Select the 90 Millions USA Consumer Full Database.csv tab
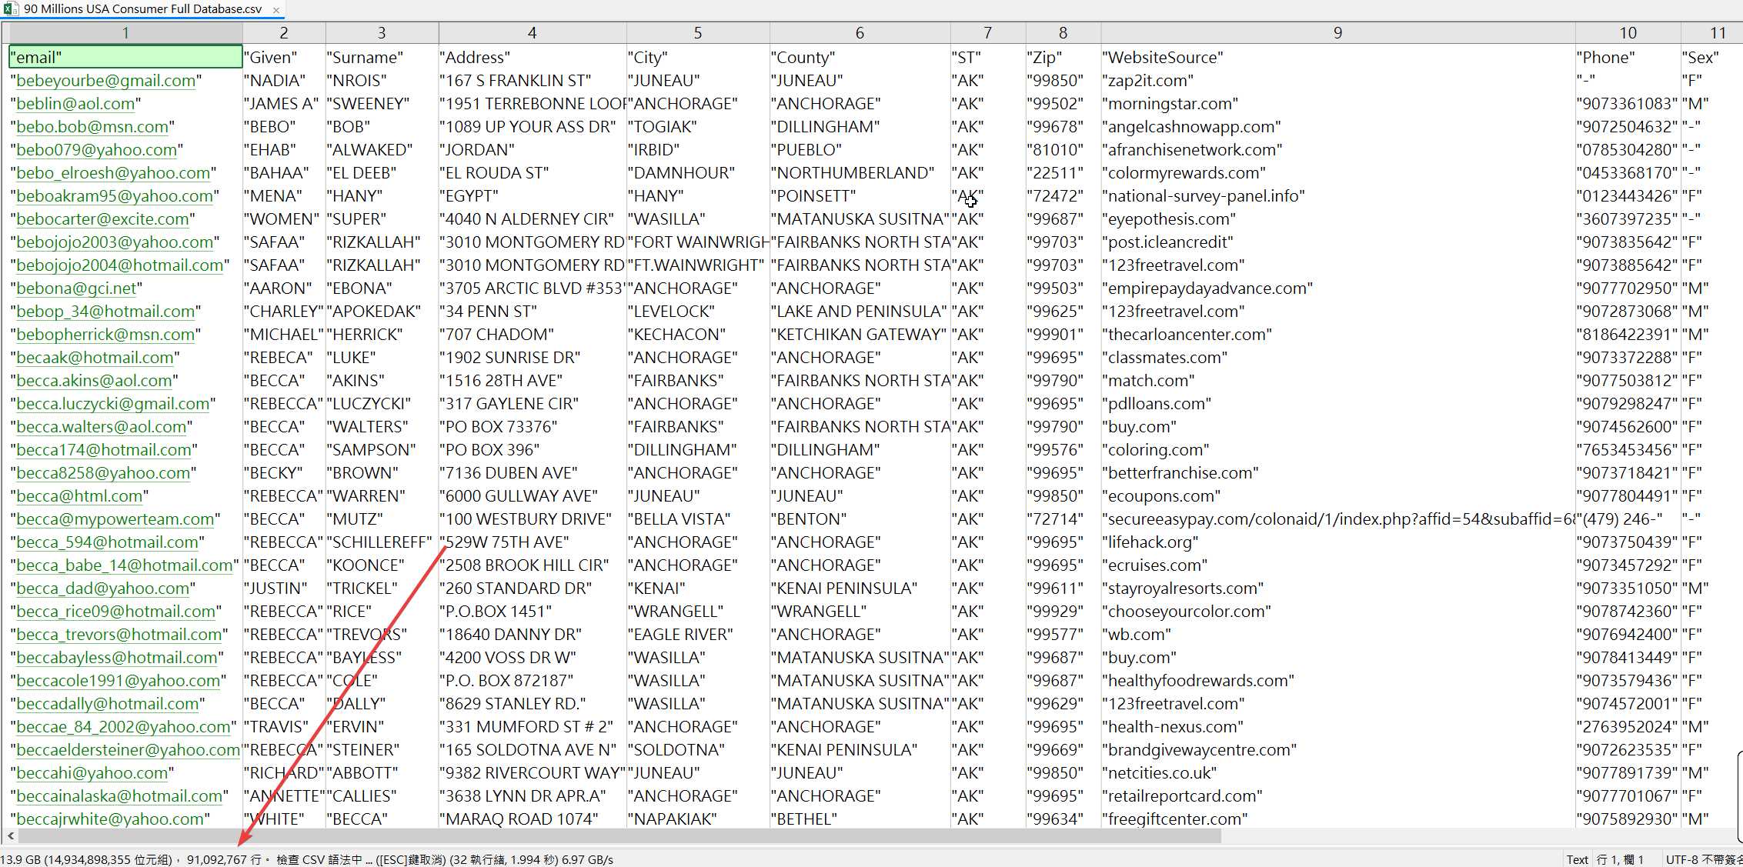This screenshot has height=867, width=1743. [x=142, y=9]
